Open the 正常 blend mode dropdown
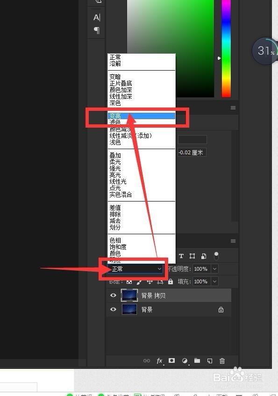Screen dimensions: 278x396 click(x=135, y=269)
